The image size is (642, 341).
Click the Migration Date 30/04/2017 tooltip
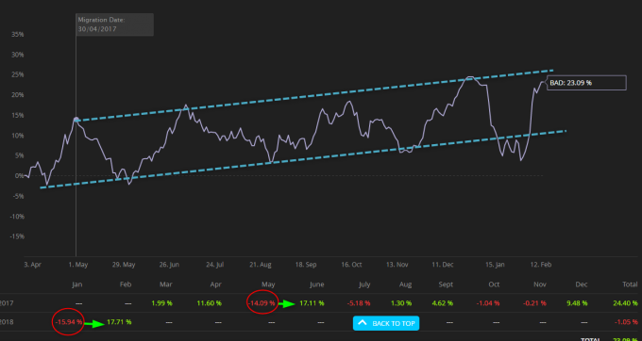tap(115, 24)
